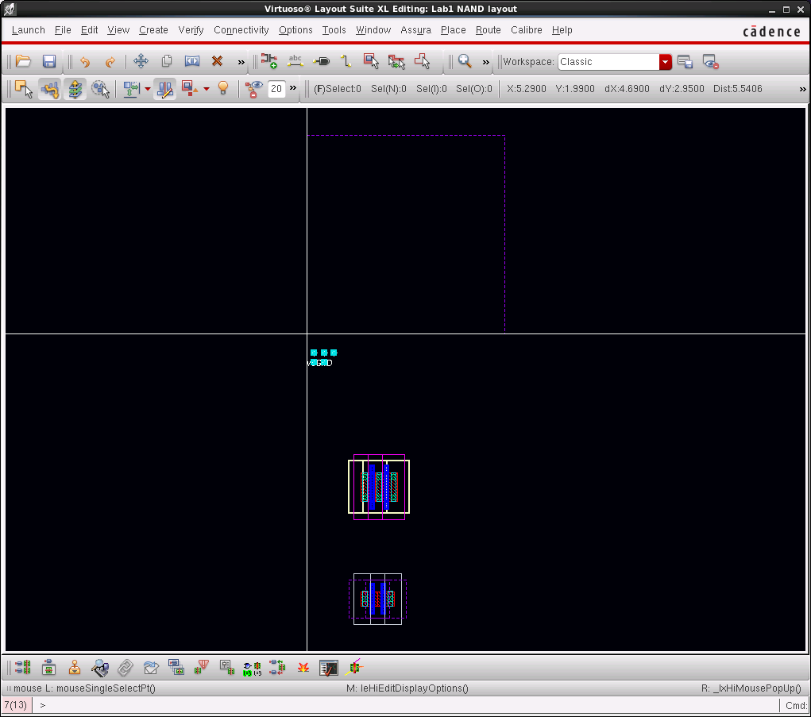The height and width of the screenshot is (717, 811).
Task: Click the Generate Selected From Source icon
Action: [49, 667]
